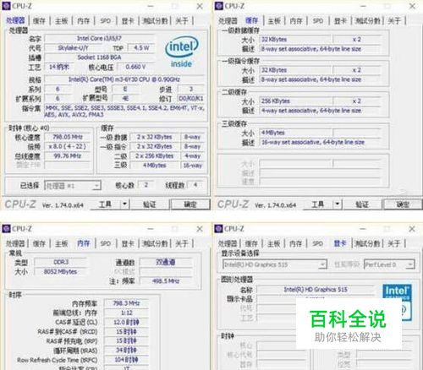
Task: Click the 256 KBytes L2 size in the cache window
Action: pos(296,101)
